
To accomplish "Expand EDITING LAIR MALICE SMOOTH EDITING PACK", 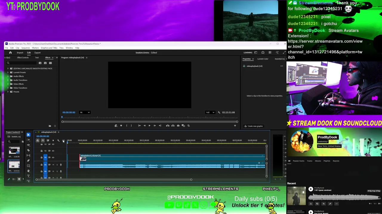I will point(8,68).
